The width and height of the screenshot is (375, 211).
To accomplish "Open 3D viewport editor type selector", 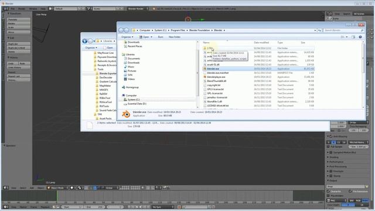I will tap(6, 188).
